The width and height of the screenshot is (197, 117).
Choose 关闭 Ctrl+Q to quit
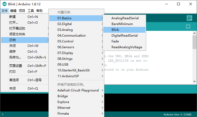25,89
